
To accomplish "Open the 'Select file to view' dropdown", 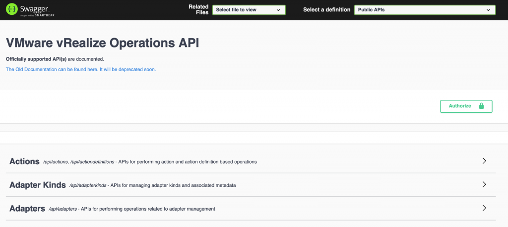I will pos(249,10).
